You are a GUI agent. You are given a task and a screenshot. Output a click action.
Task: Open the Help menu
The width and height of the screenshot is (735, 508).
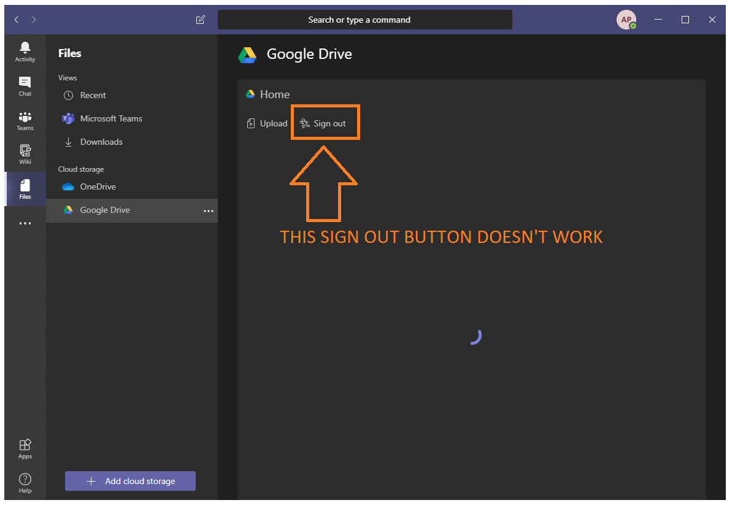[25, 483]
